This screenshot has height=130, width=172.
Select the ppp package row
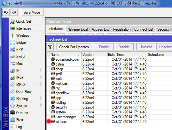(109, 98)
